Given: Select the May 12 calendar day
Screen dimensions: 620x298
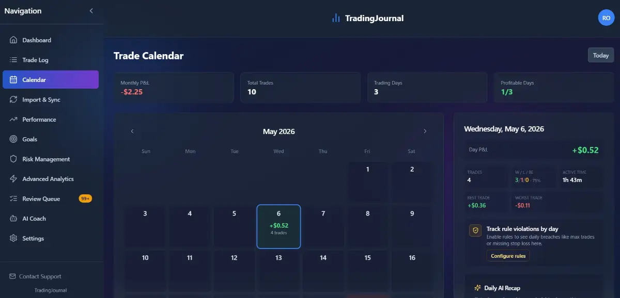Looking at the screenshot, I should [x=234, y=271].
